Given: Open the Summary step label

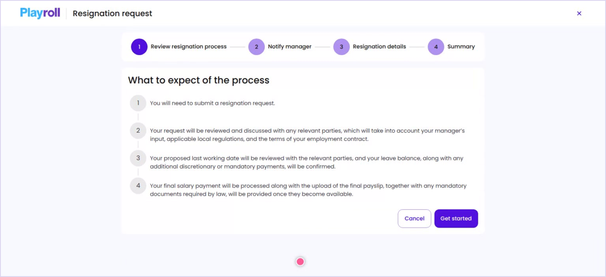Looking at the screenshot, I should pyautogui.click(x=461, y=47).
